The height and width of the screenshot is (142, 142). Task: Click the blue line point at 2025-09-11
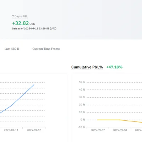(11, 106)
